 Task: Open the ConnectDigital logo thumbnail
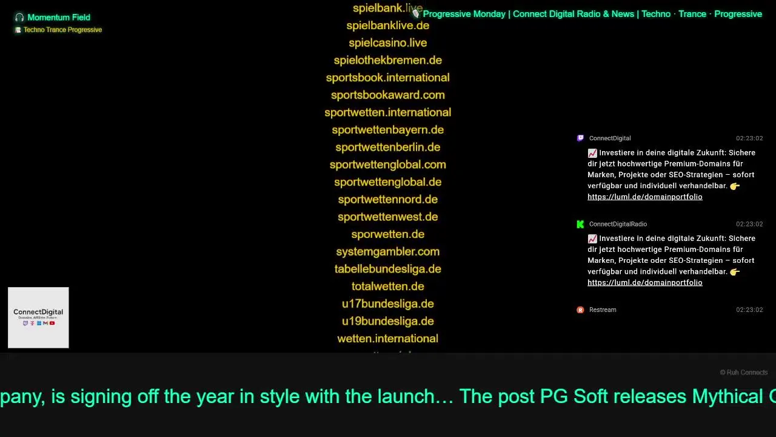(38, 317)
